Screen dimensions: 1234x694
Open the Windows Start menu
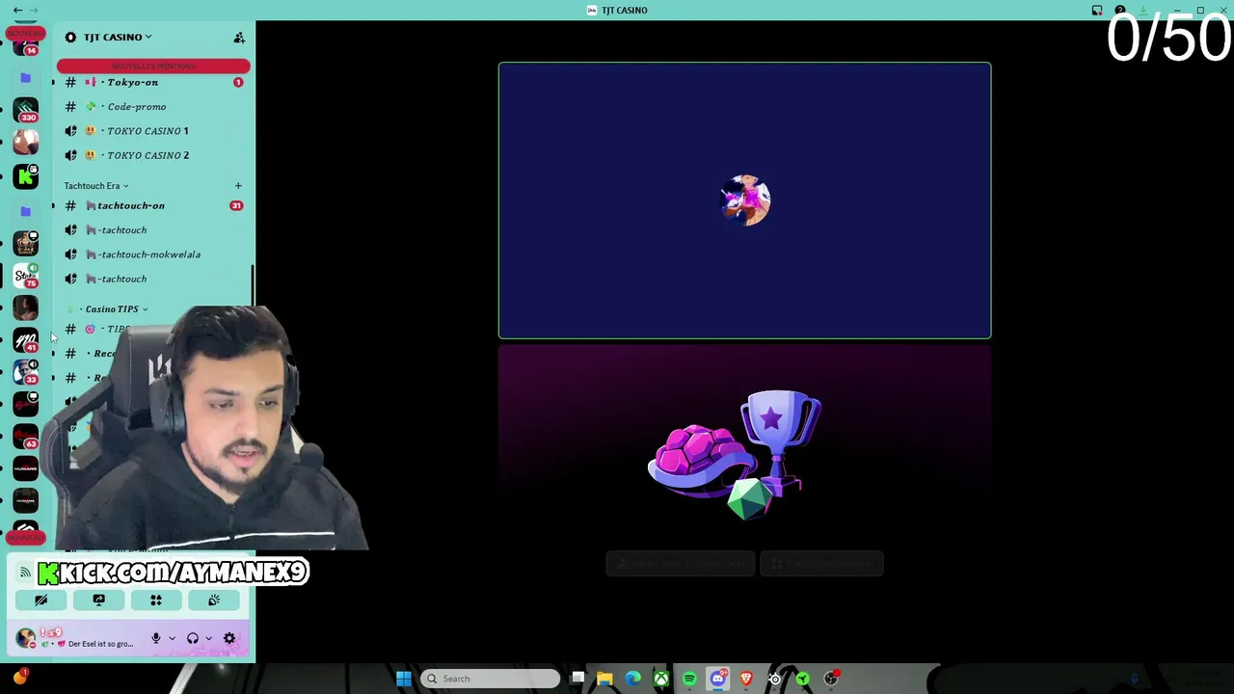pos(404,679)
